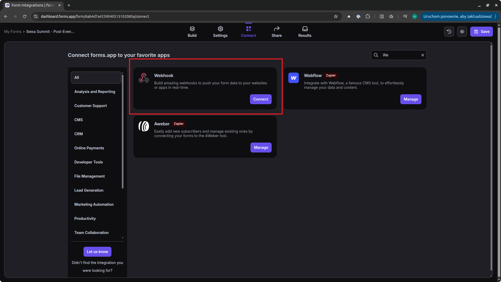Switch to the Connect tab
Image resolution: width=501 pixels, height=282 pixels.
point(248,32)
